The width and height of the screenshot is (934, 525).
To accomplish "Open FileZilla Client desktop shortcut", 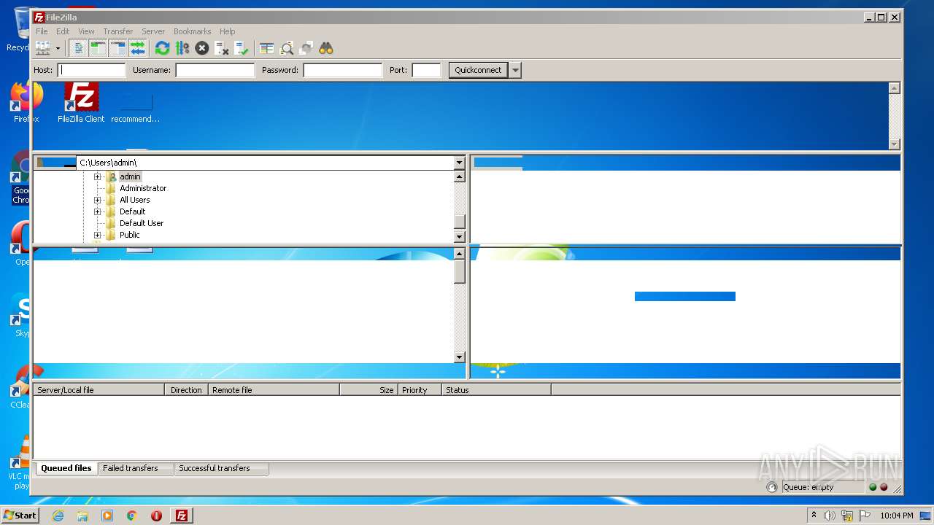I will 81,103.
